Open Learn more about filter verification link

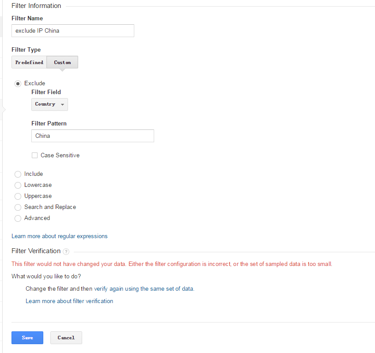pos(69,301)
